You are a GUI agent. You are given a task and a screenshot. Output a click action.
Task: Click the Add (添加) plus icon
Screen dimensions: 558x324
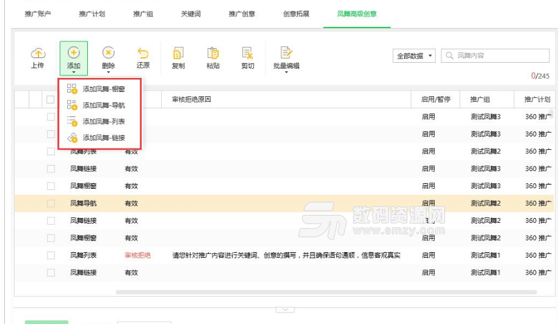pos(73,53)
